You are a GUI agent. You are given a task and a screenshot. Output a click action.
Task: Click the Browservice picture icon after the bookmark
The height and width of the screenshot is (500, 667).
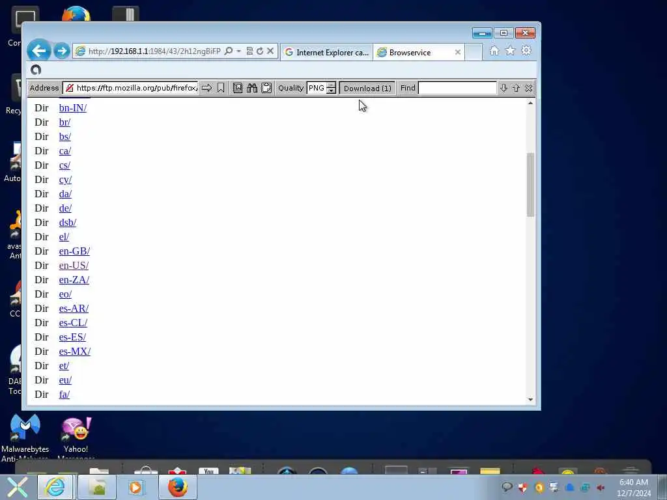[x=238, y=88]
